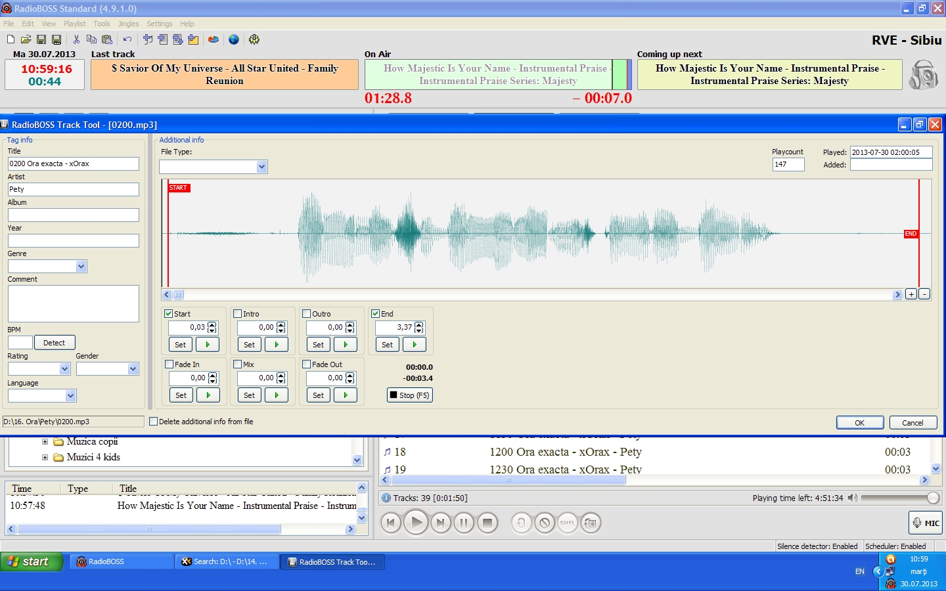
Task: Click the globe broadcast icon
Action: pos(234,39)
